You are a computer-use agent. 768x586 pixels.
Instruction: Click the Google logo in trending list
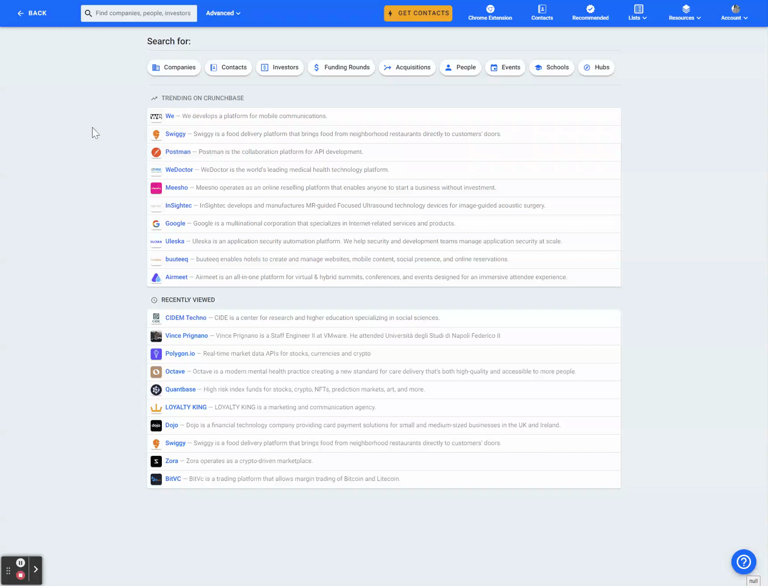pyautogui.click(x=156, y=224)
